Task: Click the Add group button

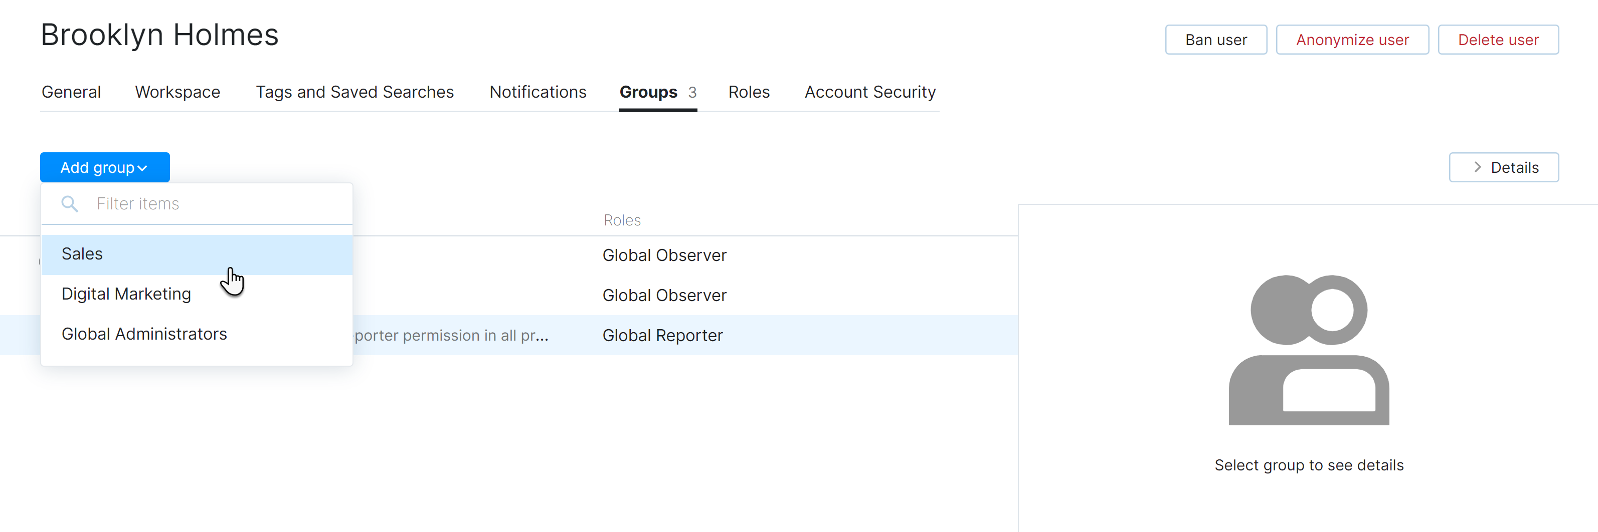Action: [97, 167]
